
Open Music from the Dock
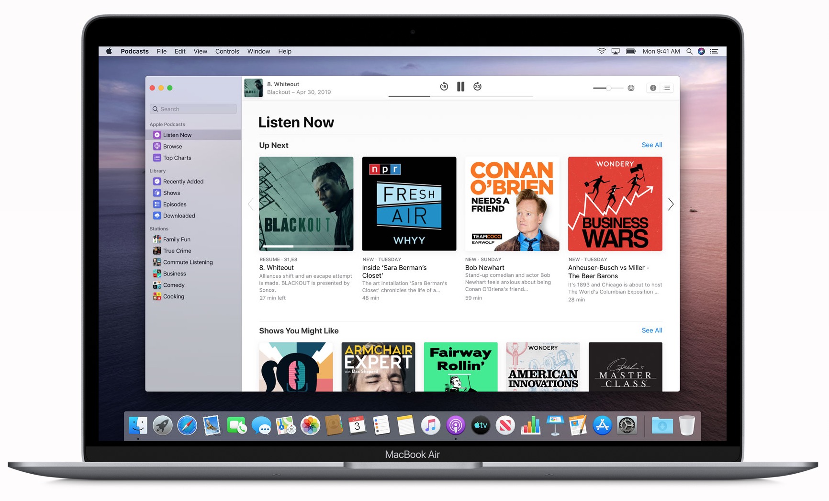click(431, 425)
